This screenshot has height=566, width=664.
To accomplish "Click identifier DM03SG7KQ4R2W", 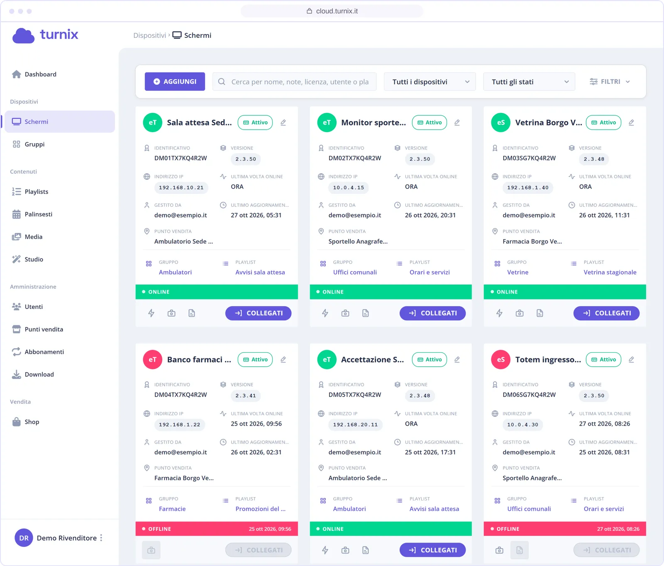I will click(529, 158).
